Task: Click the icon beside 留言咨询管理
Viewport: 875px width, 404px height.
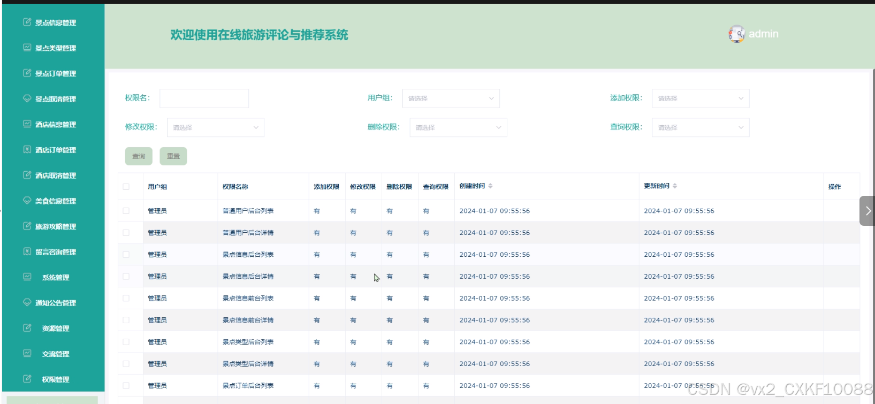Action: tap(27, 251)
